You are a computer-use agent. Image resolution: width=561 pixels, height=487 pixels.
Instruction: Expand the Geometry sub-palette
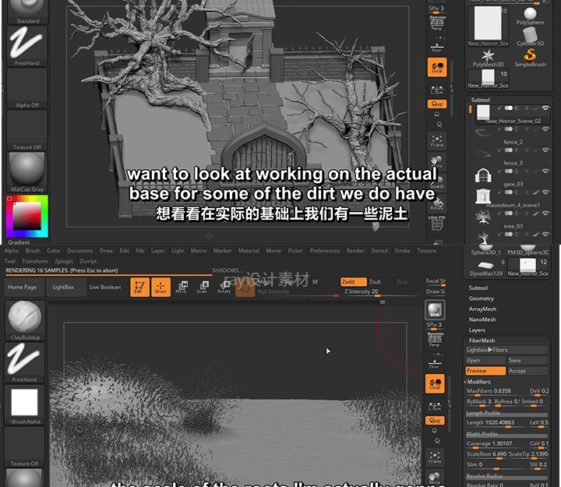(x=482, y=298)
